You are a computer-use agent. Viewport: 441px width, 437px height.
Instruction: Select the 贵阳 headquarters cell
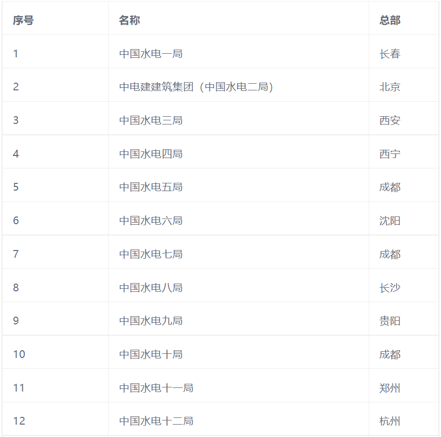[390, 321]
